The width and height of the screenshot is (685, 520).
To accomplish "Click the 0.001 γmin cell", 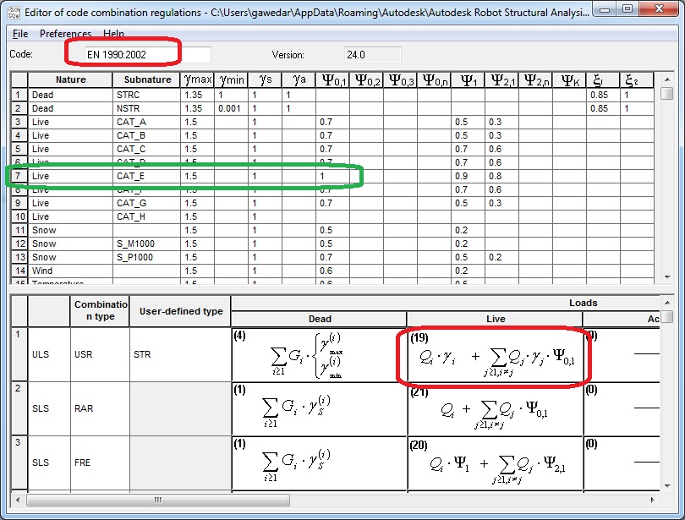I will (232, 108).
